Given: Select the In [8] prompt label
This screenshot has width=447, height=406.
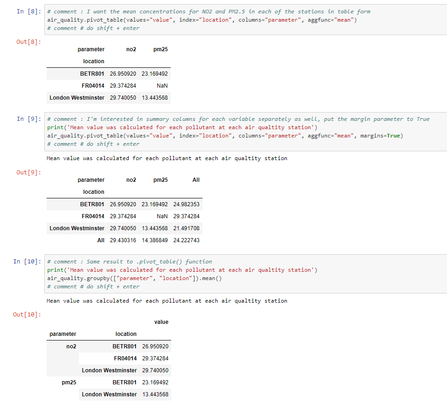Looking at the screenshot, I should coord(29,12).
